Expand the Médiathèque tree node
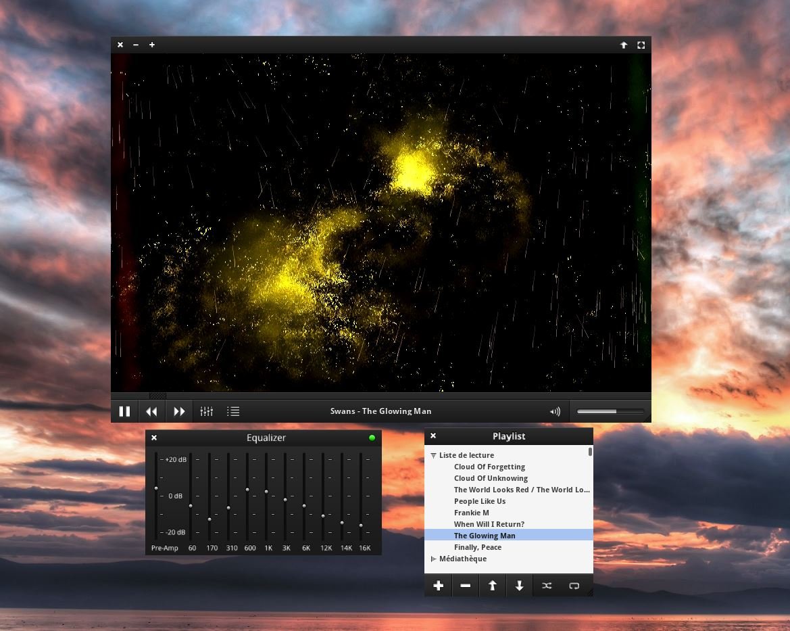 tap(433, 559)
